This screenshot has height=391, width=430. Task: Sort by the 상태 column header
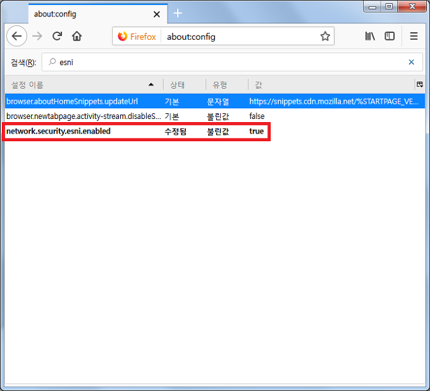[185, 85]
